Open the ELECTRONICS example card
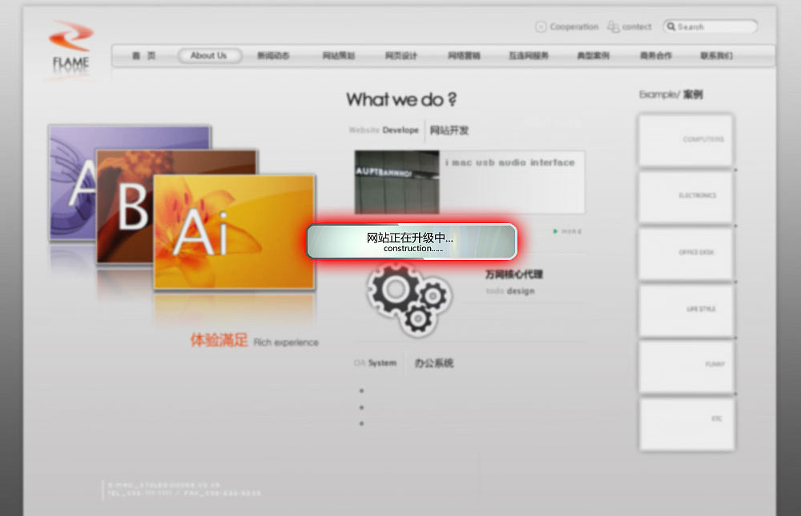Viewport: 801px width, 516px height. point(686,197)
